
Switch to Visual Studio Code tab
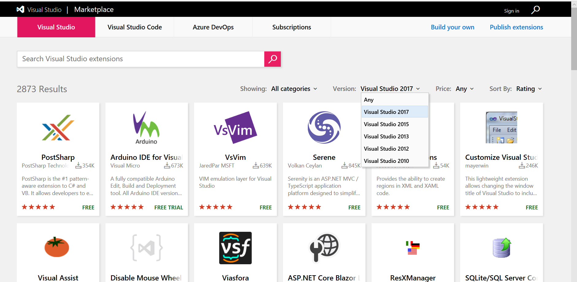coord(135,27)
